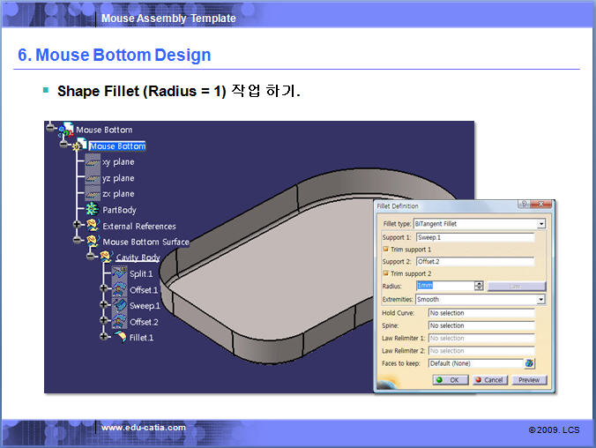This screenshot has width=596, height=448.
Task: Select the Offset.2 tree item
Action: [144, 322]
